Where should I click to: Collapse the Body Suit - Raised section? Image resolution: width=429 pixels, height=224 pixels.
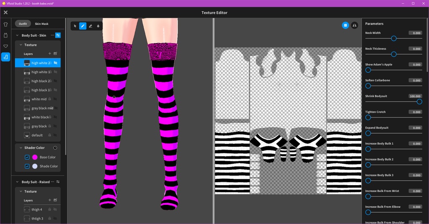pyautogui.click(x=17, y=182)
